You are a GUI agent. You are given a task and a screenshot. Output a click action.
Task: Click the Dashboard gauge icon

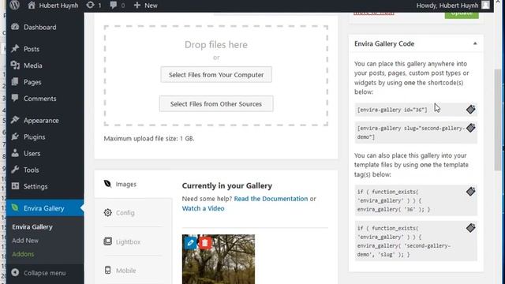(x=15, y=27)
